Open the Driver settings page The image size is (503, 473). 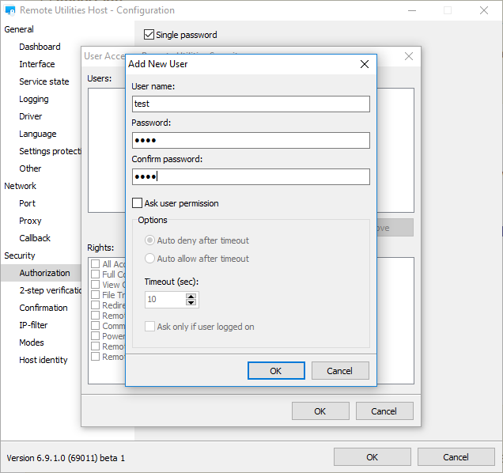(x=31, y=116)
